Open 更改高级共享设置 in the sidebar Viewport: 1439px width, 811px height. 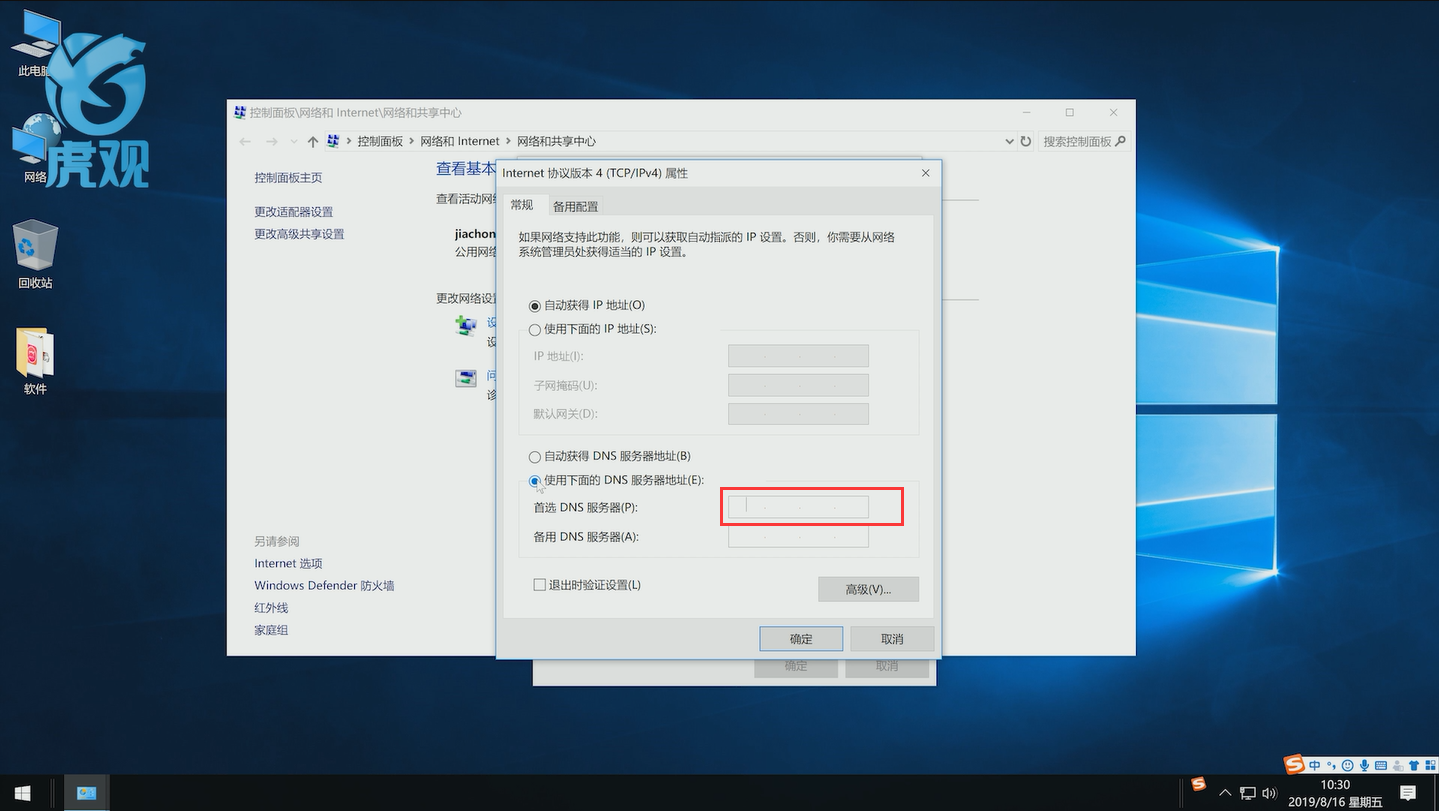(x=299, y=234)
